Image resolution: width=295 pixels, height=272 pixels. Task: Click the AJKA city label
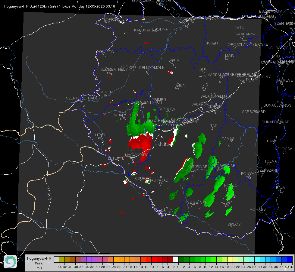(x=180, y=86)
